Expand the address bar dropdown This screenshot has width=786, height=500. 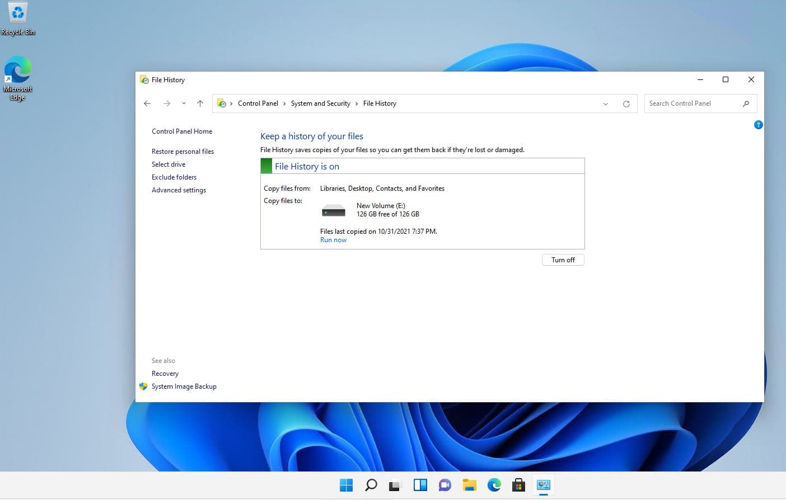point(605,103)
